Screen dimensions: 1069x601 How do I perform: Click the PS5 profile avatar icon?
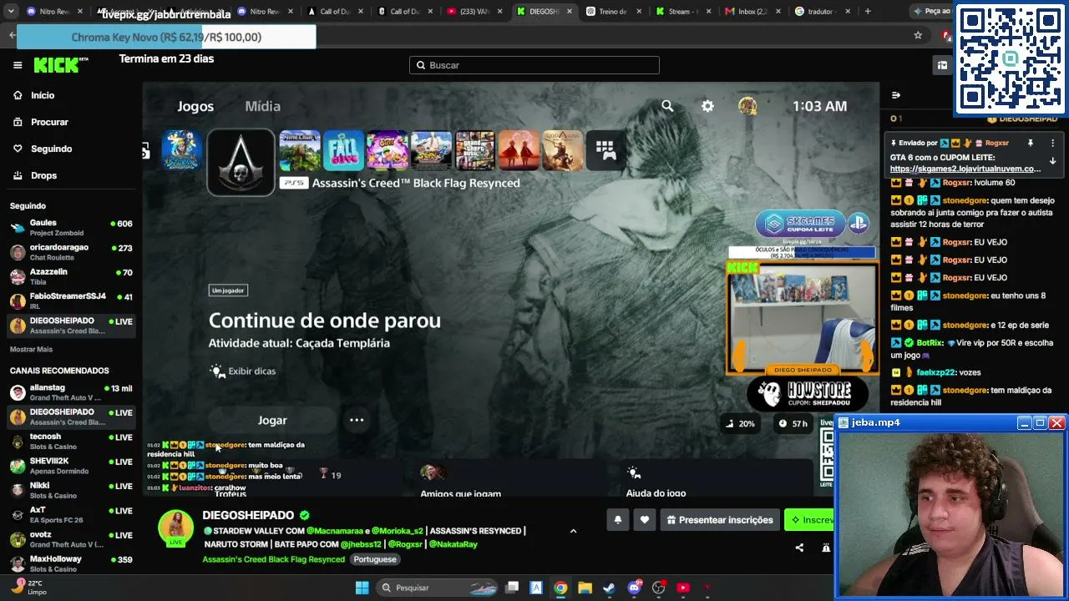747,106
